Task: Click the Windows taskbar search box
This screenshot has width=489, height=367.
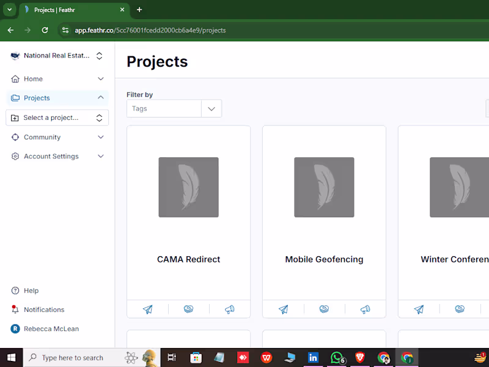Action: click(92, 358)
